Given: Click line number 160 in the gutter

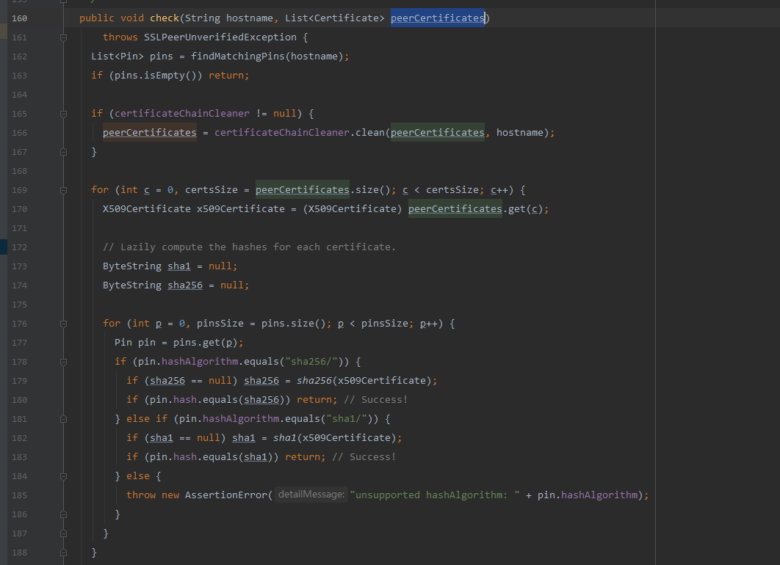Looking at the screenshot, I should pyautogui.click(x=19, y=18).
